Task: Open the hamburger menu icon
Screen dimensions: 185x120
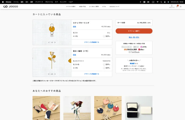Action: 180,6
